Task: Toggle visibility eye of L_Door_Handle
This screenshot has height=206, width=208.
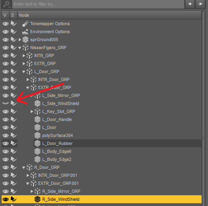Action: [x=6, y=119]
